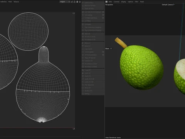Click Flip Sequence icon
The image size is (185, 139).
83,85
